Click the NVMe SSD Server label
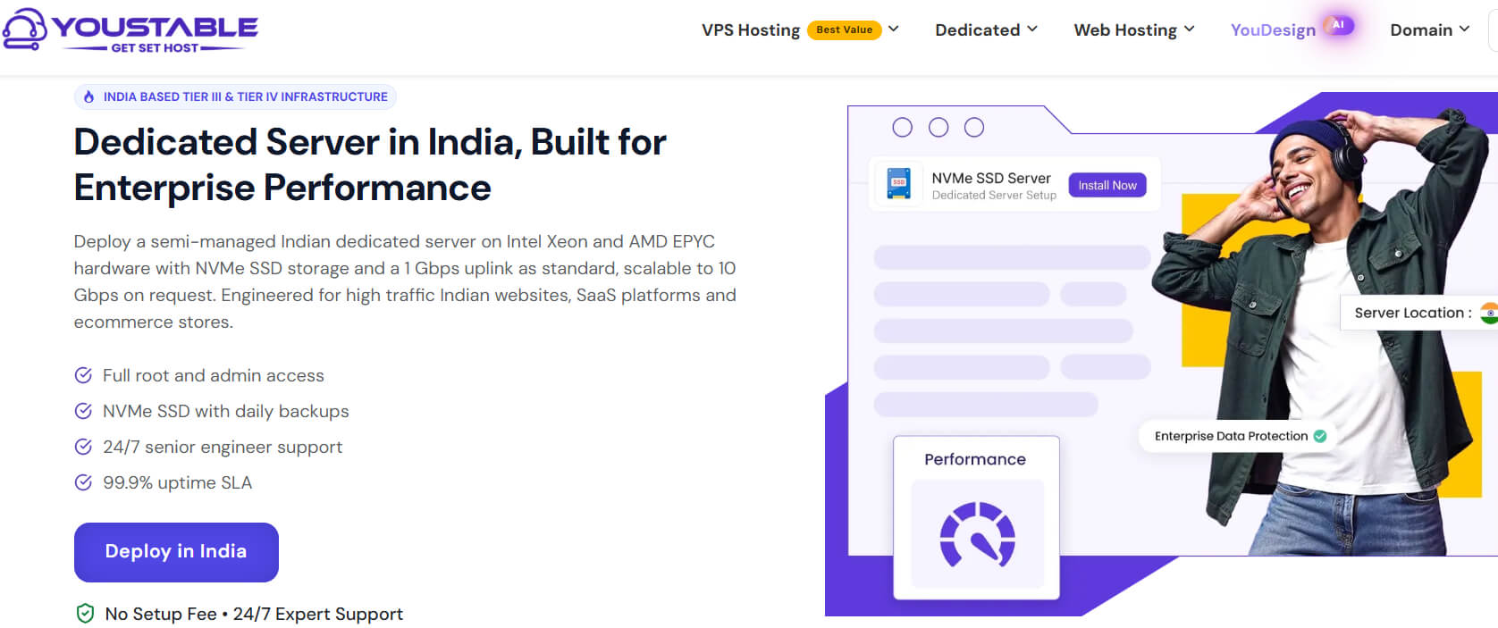1498x628 pixels. coord(991,178)
